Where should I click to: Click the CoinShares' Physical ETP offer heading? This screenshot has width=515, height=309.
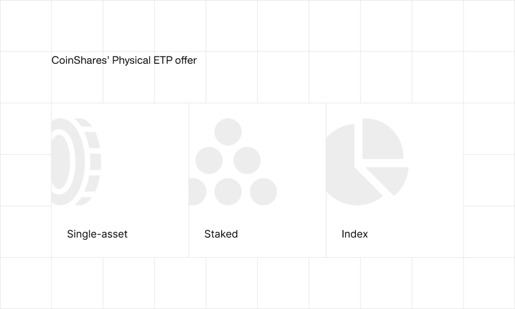pos(124,60)
